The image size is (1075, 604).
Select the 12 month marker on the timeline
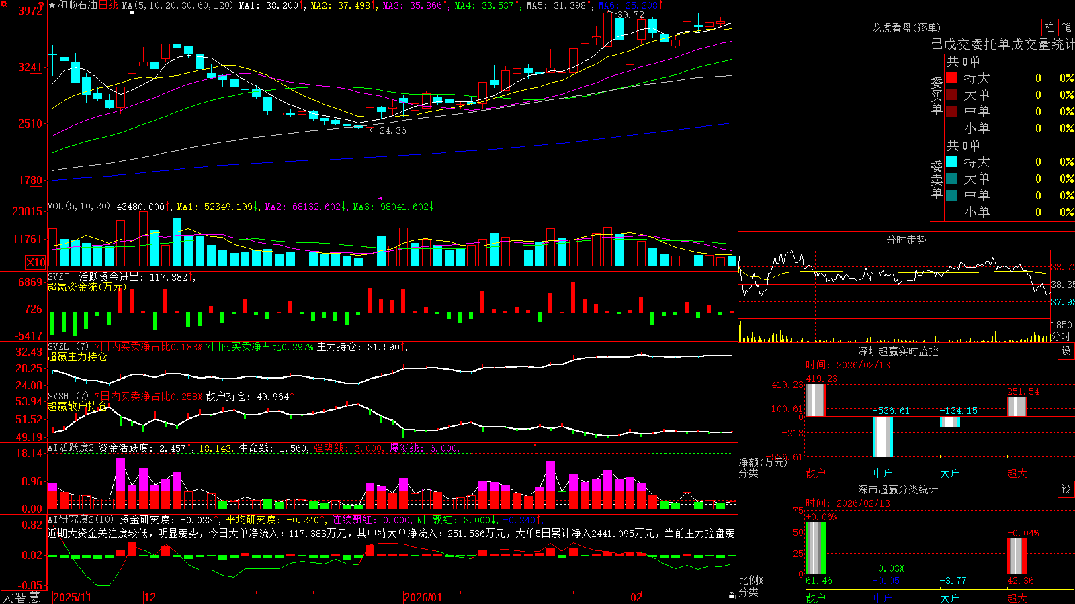click(x=150, y=597)
